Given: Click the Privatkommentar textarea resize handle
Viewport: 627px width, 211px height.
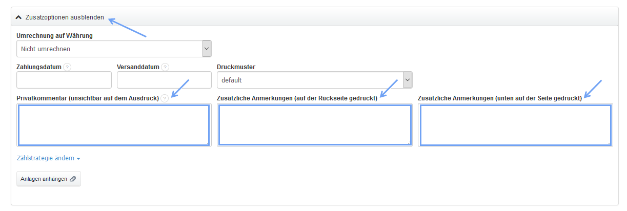Looking at the screenshot, I should 207,143.
